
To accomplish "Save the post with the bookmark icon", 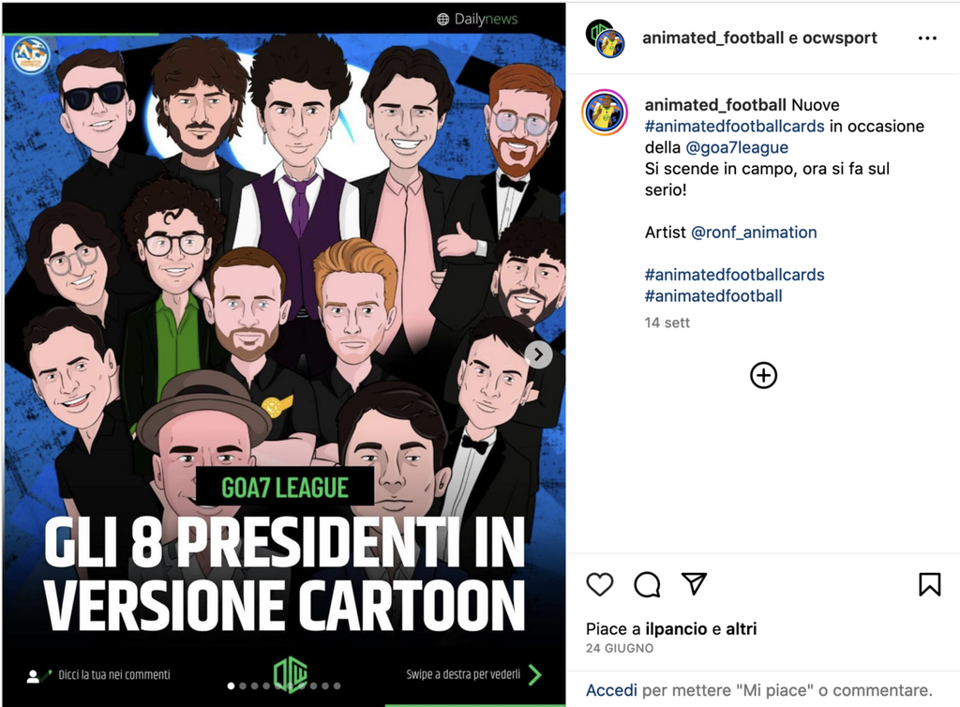I will (x=929, y=584).
